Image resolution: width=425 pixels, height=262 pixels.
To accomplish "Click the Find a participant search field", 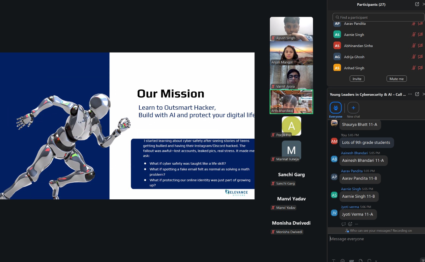I will [378, 17].
